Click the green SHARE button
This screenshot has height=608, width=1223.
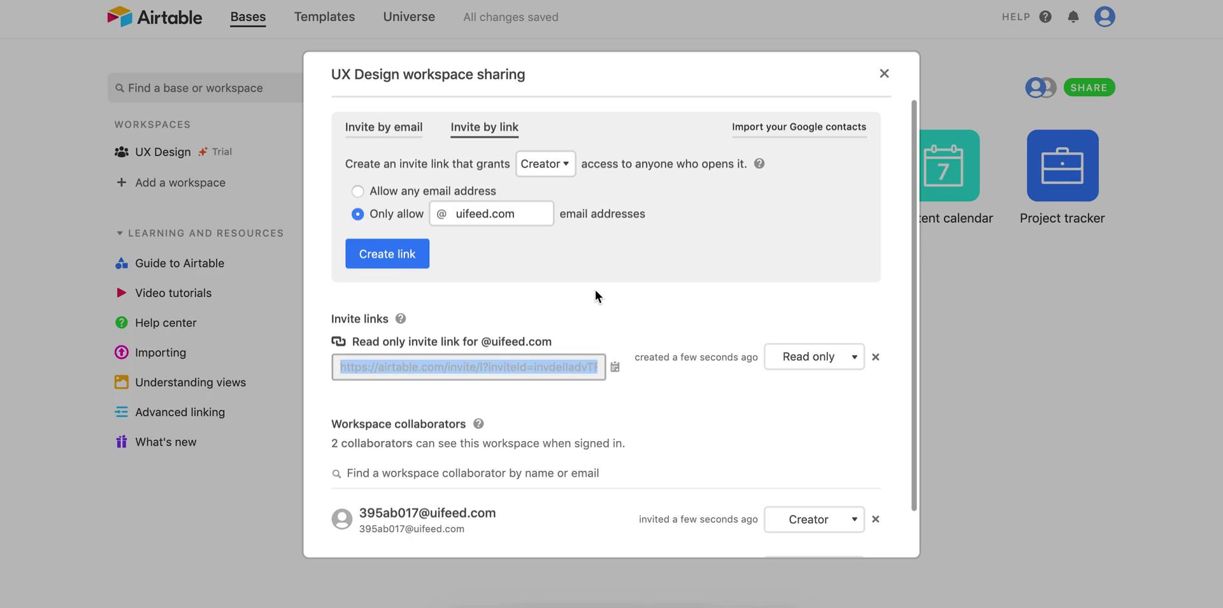tap(1089, 87)
